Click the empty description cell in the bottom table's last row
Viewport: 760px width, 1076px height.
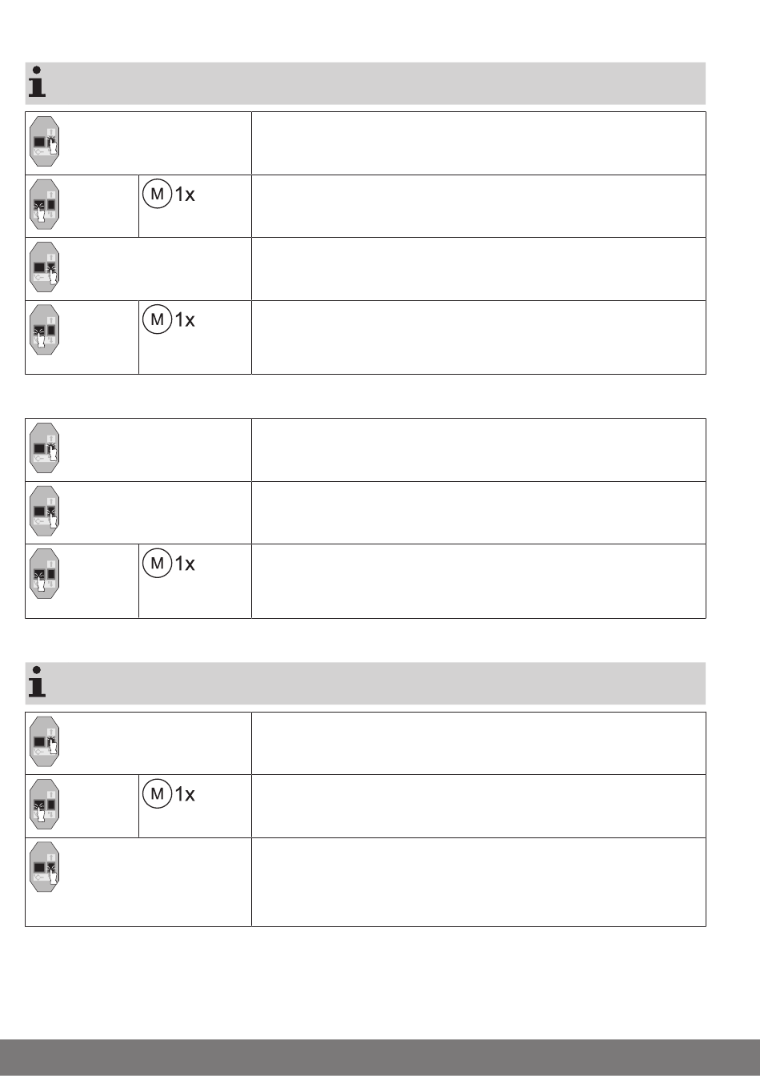(x=478, y=882)
